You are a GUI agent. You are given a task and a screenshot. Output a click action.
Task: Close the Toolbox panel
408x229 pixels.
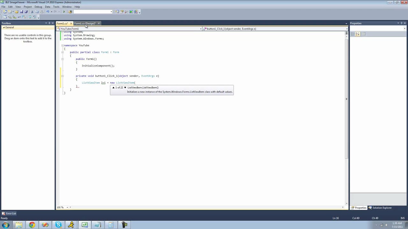coord(53,23)
